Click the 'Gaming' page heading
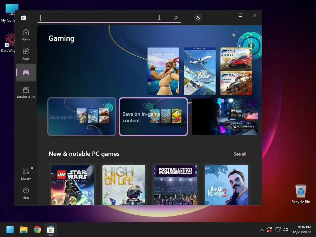The image size is (316, 237). coord(61,38)
